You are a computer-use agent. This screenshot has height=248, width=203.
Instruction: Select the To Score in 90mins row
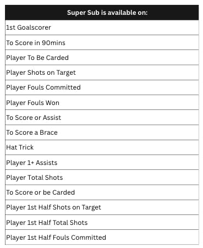102,42
